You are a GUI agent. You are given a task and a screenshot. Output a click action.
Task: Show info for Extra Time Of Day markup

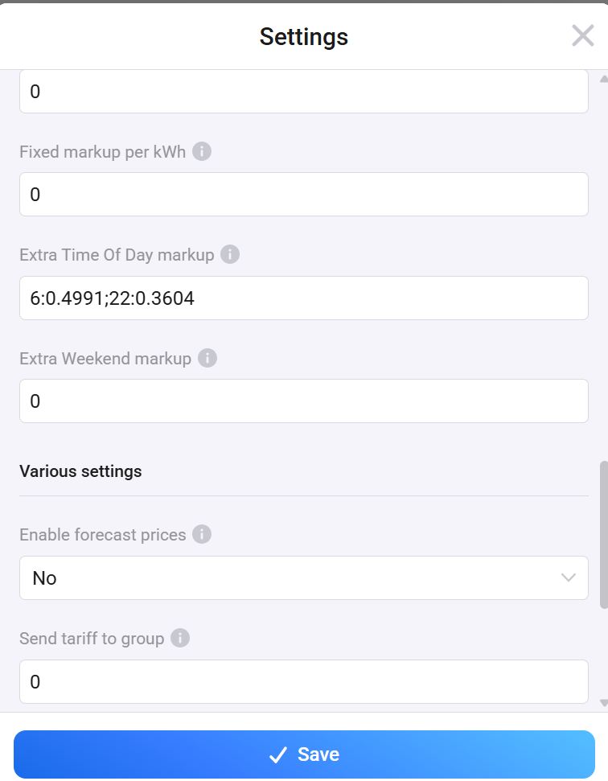230,254
